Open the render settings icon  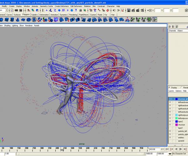point(142,10)
